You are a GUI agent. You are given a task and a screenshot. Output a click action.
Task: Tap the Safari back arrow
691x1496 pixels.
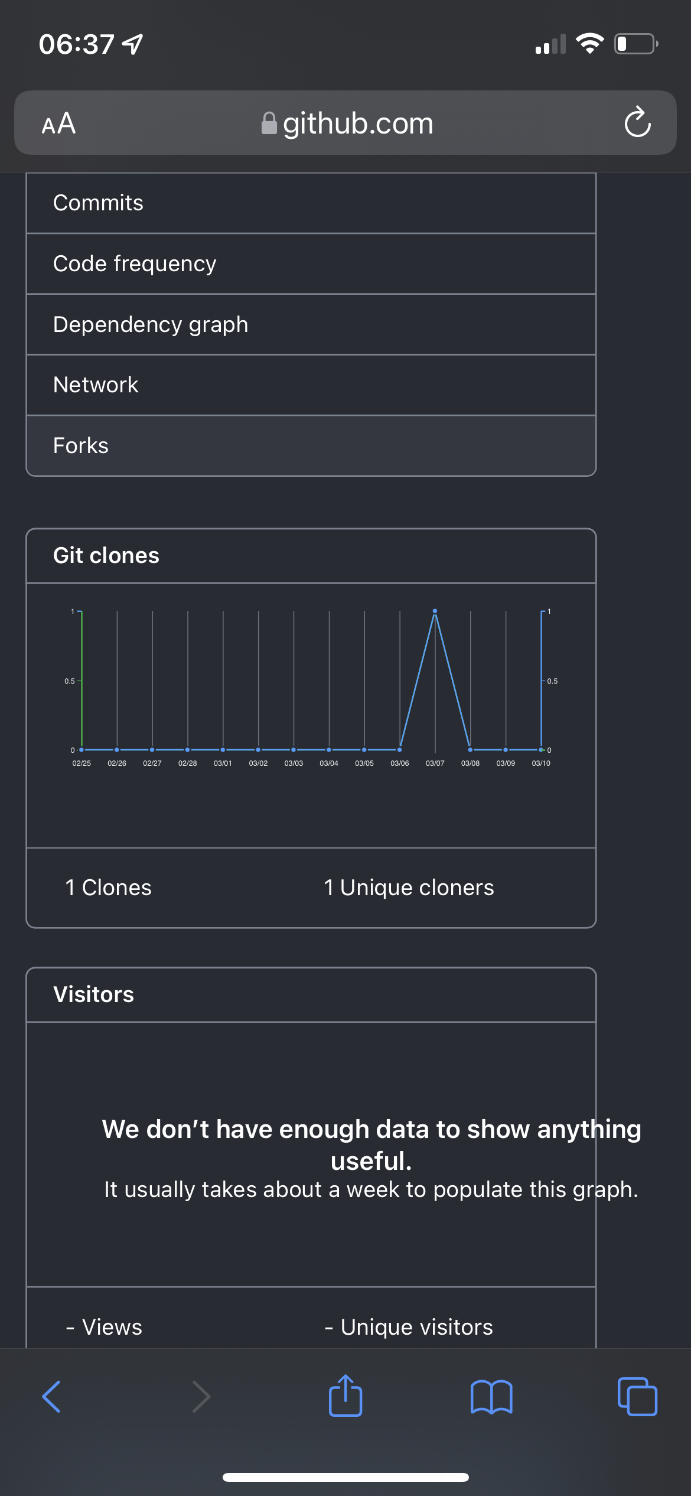[51, 1397]
